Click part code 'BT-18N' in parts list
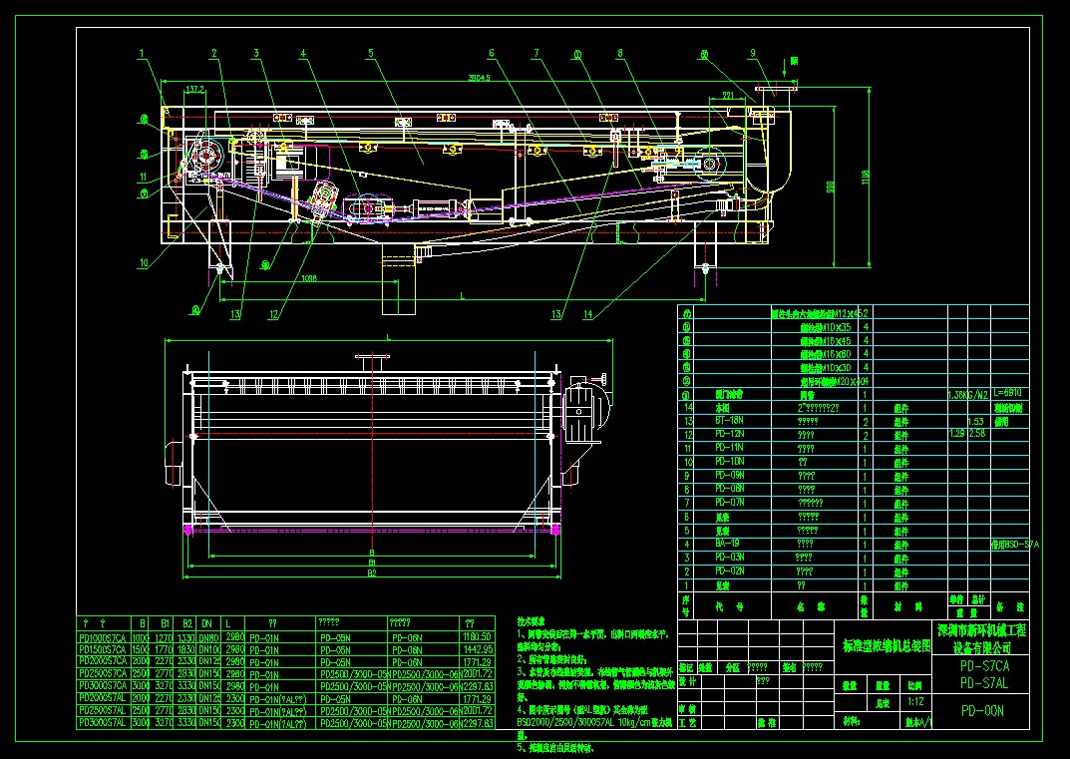Image resolution: width=1070 pixels, height=759 pixels. (730, 421)
